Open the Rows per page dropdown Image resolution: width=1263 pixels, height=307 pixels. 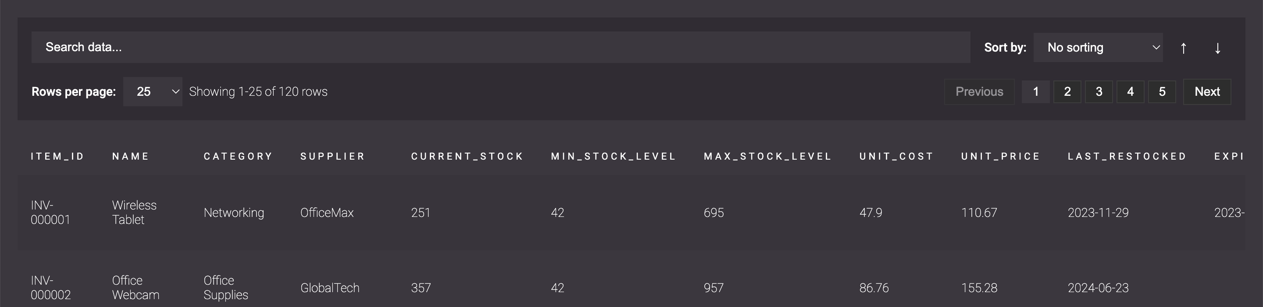(x=153, y=91)
